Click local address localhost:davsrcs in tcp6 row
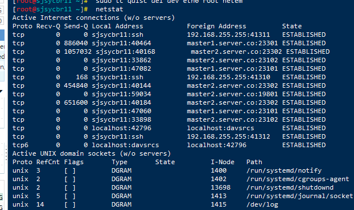 (125, 145)
